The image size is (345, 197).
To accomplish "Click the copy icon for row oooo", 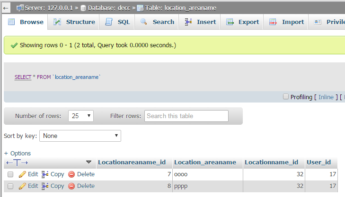I will (x=45, y=174).
